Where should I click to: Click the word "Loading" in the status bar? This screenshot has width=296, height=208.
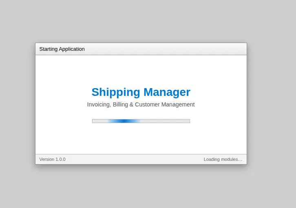click(x=212, y=159)
